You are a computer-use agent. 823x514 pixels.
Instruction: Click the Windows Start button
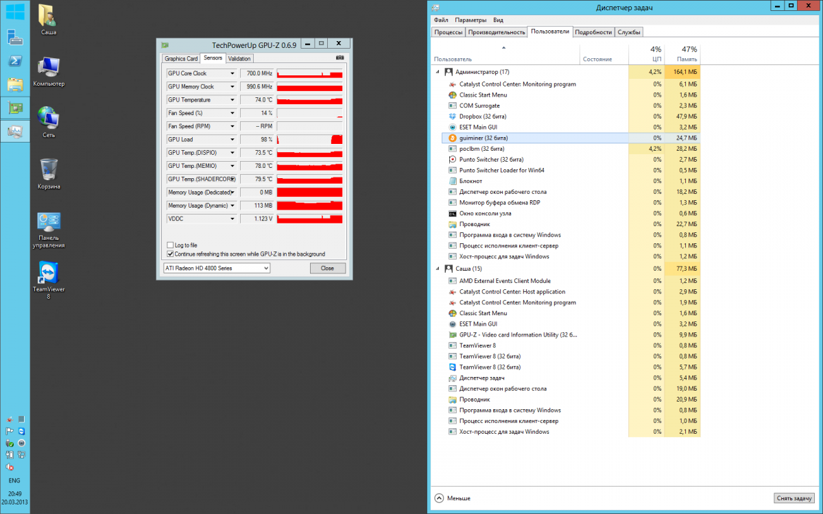(x=14, y=13)
